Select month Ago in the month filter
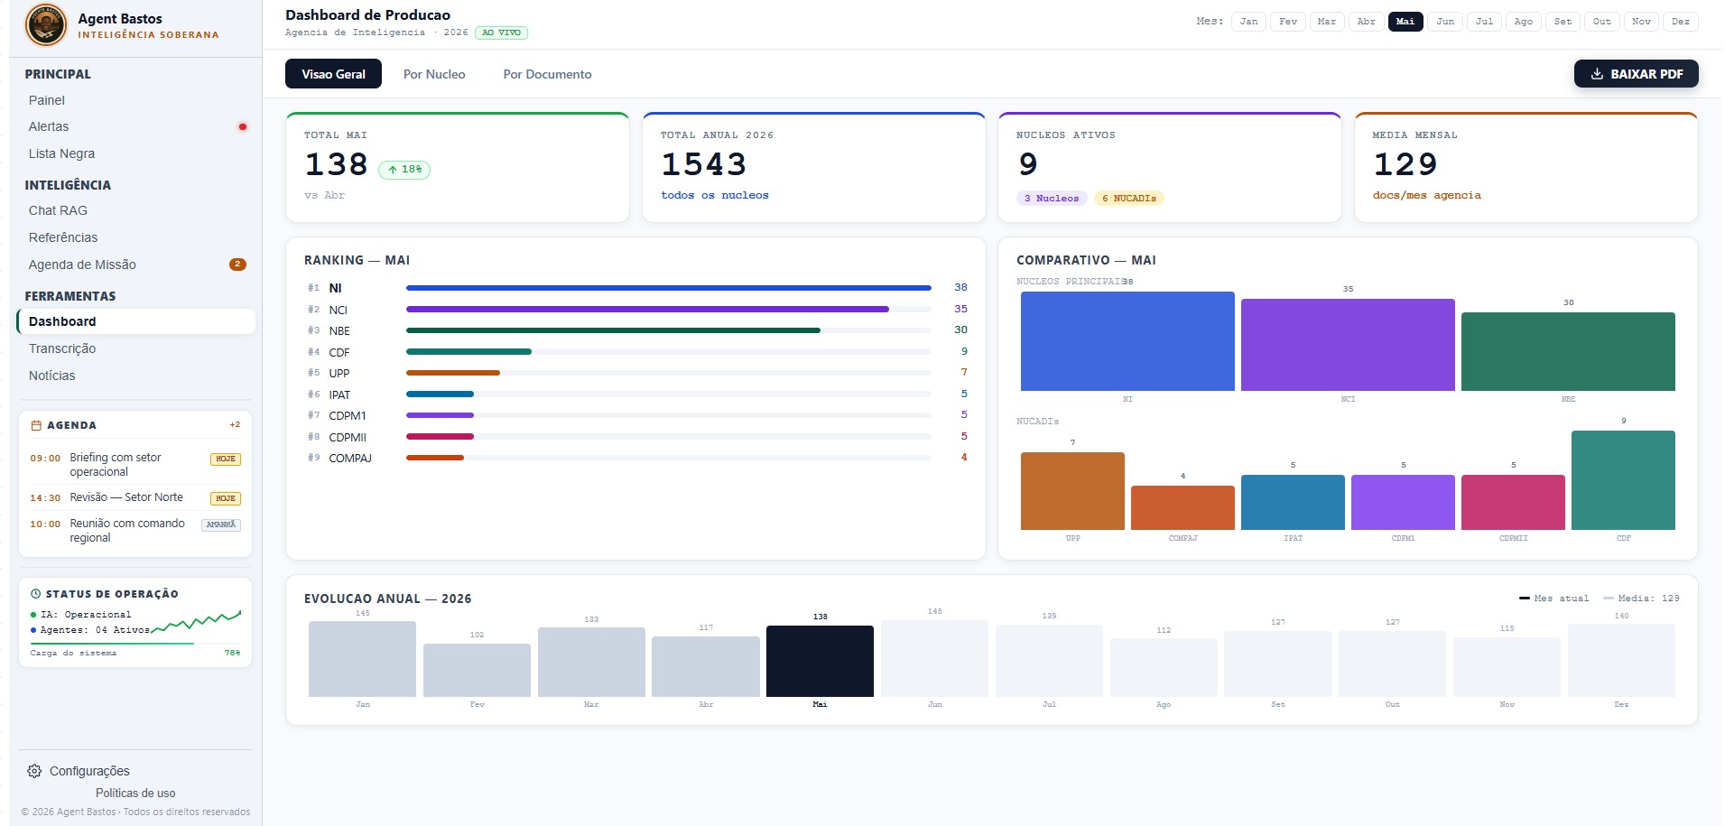This screenshot has height=826, width=1725. (1524, 22)
